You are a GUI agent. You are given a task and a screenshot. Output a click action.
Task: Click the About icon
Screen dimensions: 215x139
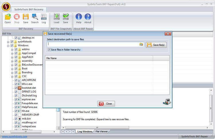[x=88, y=18]
